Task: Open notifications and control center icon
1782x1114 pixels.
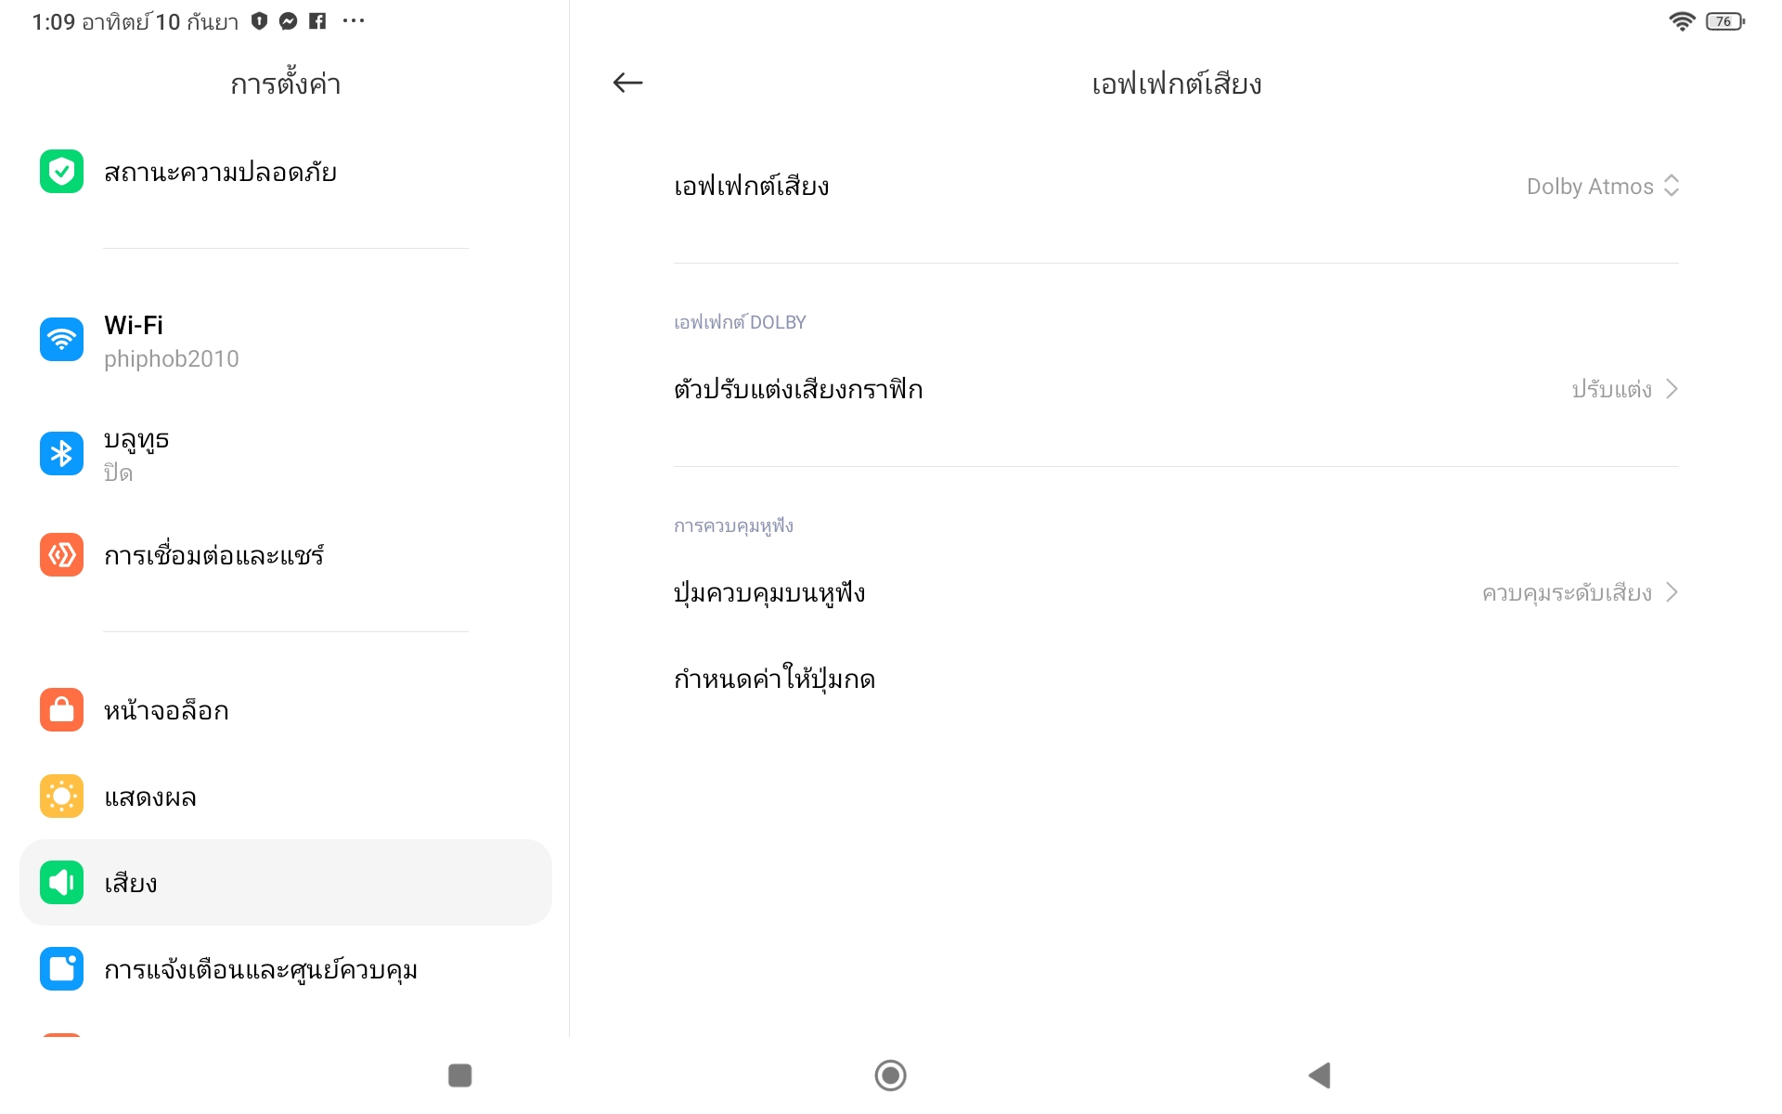Action: (x=62, y=969)
